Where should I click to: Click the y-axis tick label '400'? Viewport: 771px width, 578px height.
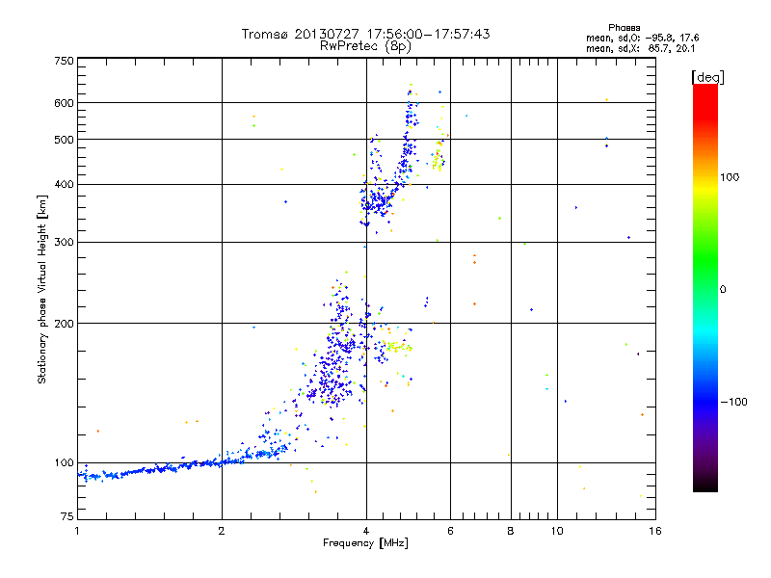coord(65,185)
